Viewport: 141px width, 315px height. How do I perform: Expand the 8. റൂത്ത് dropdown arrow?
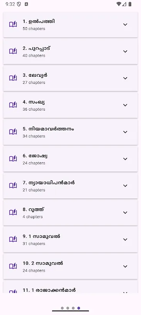[125, 213]
